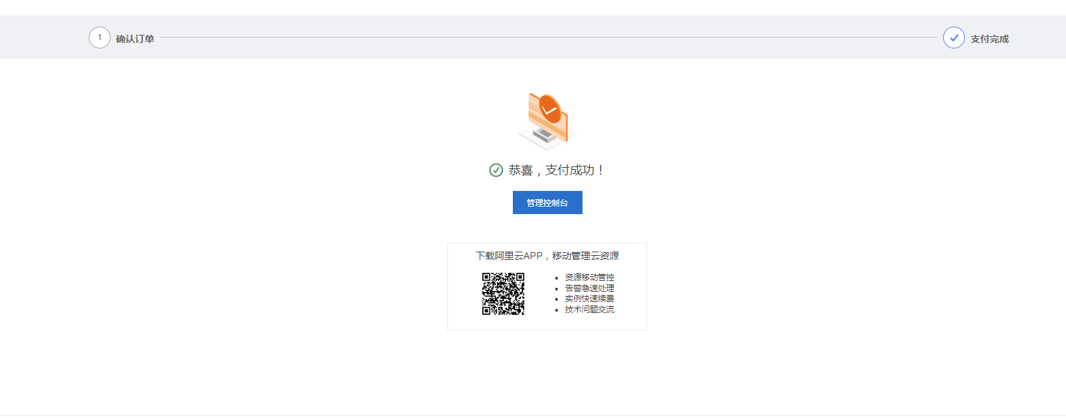The image size is (1066, 418).
Task: Click the 实例快速续费 list item
Action: 589,299
